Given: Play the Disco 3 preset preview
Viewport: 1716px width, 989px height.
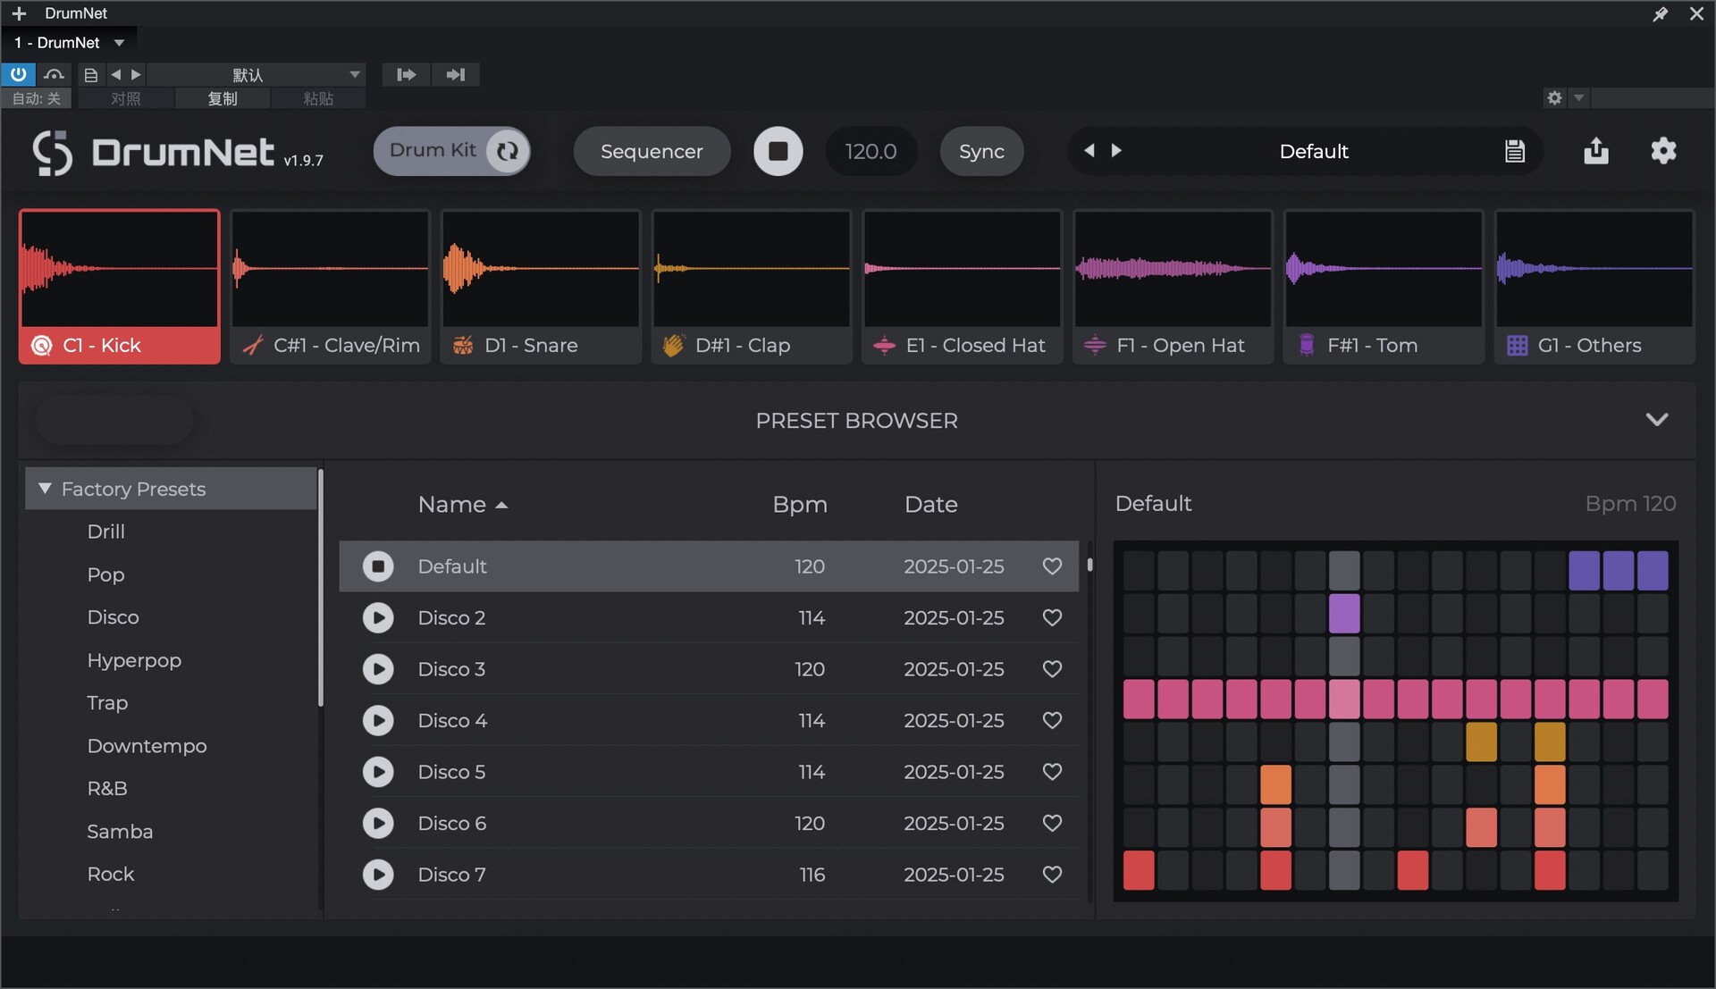Looking at the screenshot, I should click(378, 669).
